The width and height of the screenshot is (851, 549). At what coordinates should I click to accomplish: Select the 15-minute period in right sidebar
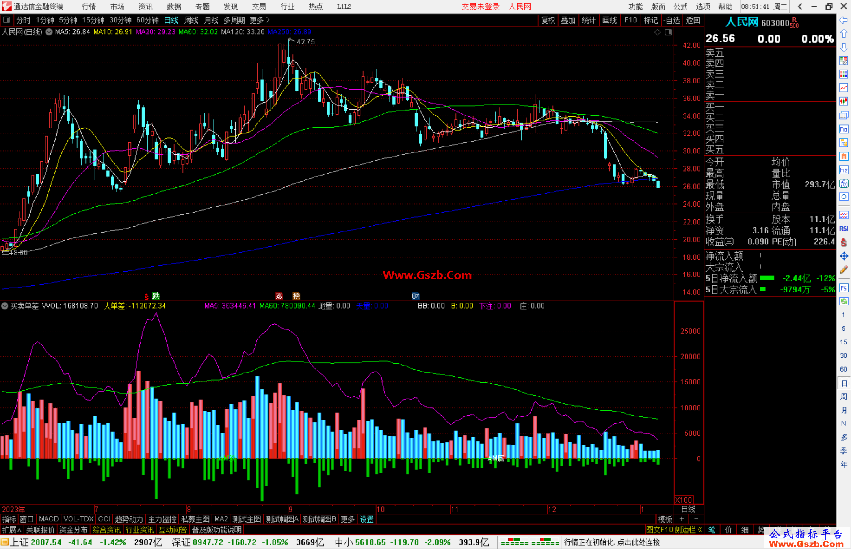pos(844,342)
